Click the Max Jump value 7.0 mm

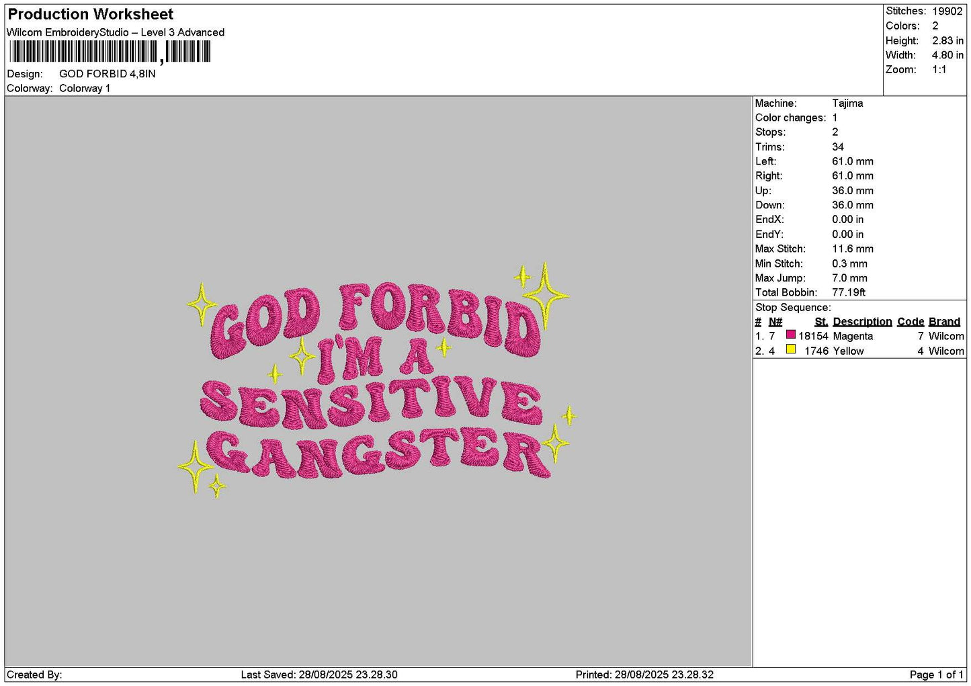[x=849, y=278]
